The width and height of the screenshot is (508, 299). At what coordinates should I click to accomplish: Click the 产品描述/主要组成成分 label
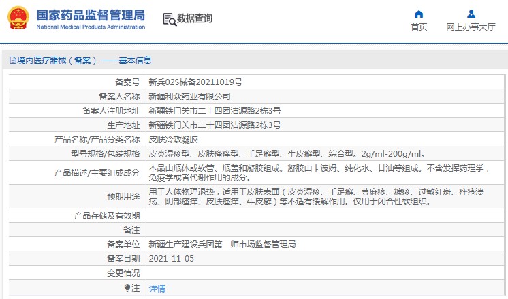click(97, 173)
